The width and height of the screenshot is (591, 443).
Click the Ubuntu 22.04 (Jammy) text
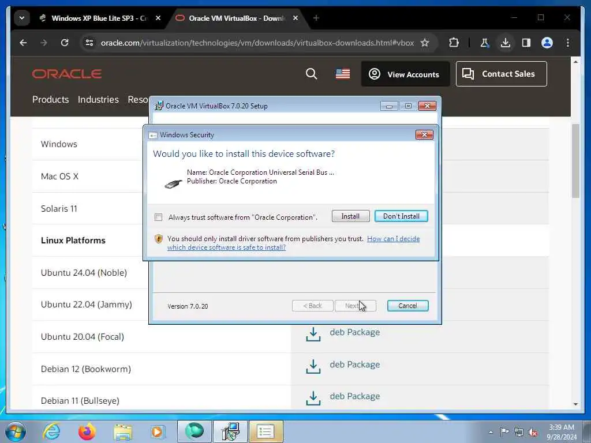tap(87, 305)
